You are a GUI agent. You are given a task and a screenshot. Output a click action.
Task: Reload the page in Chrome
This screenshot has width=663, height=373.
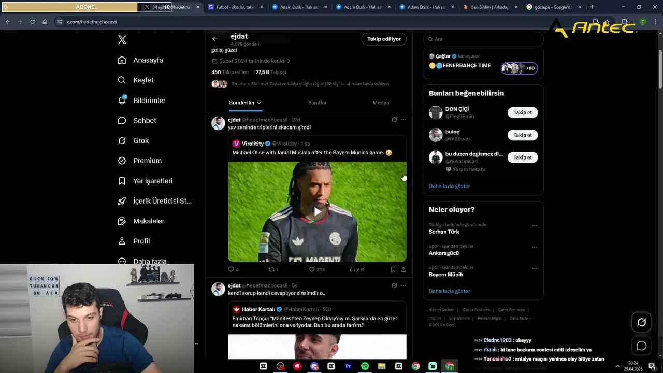[x=32, y=22]
